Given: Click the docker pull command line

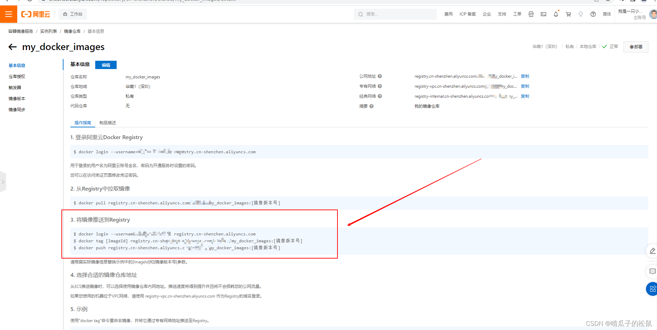Looking at the screenshot, I should [x=177, y=203].
